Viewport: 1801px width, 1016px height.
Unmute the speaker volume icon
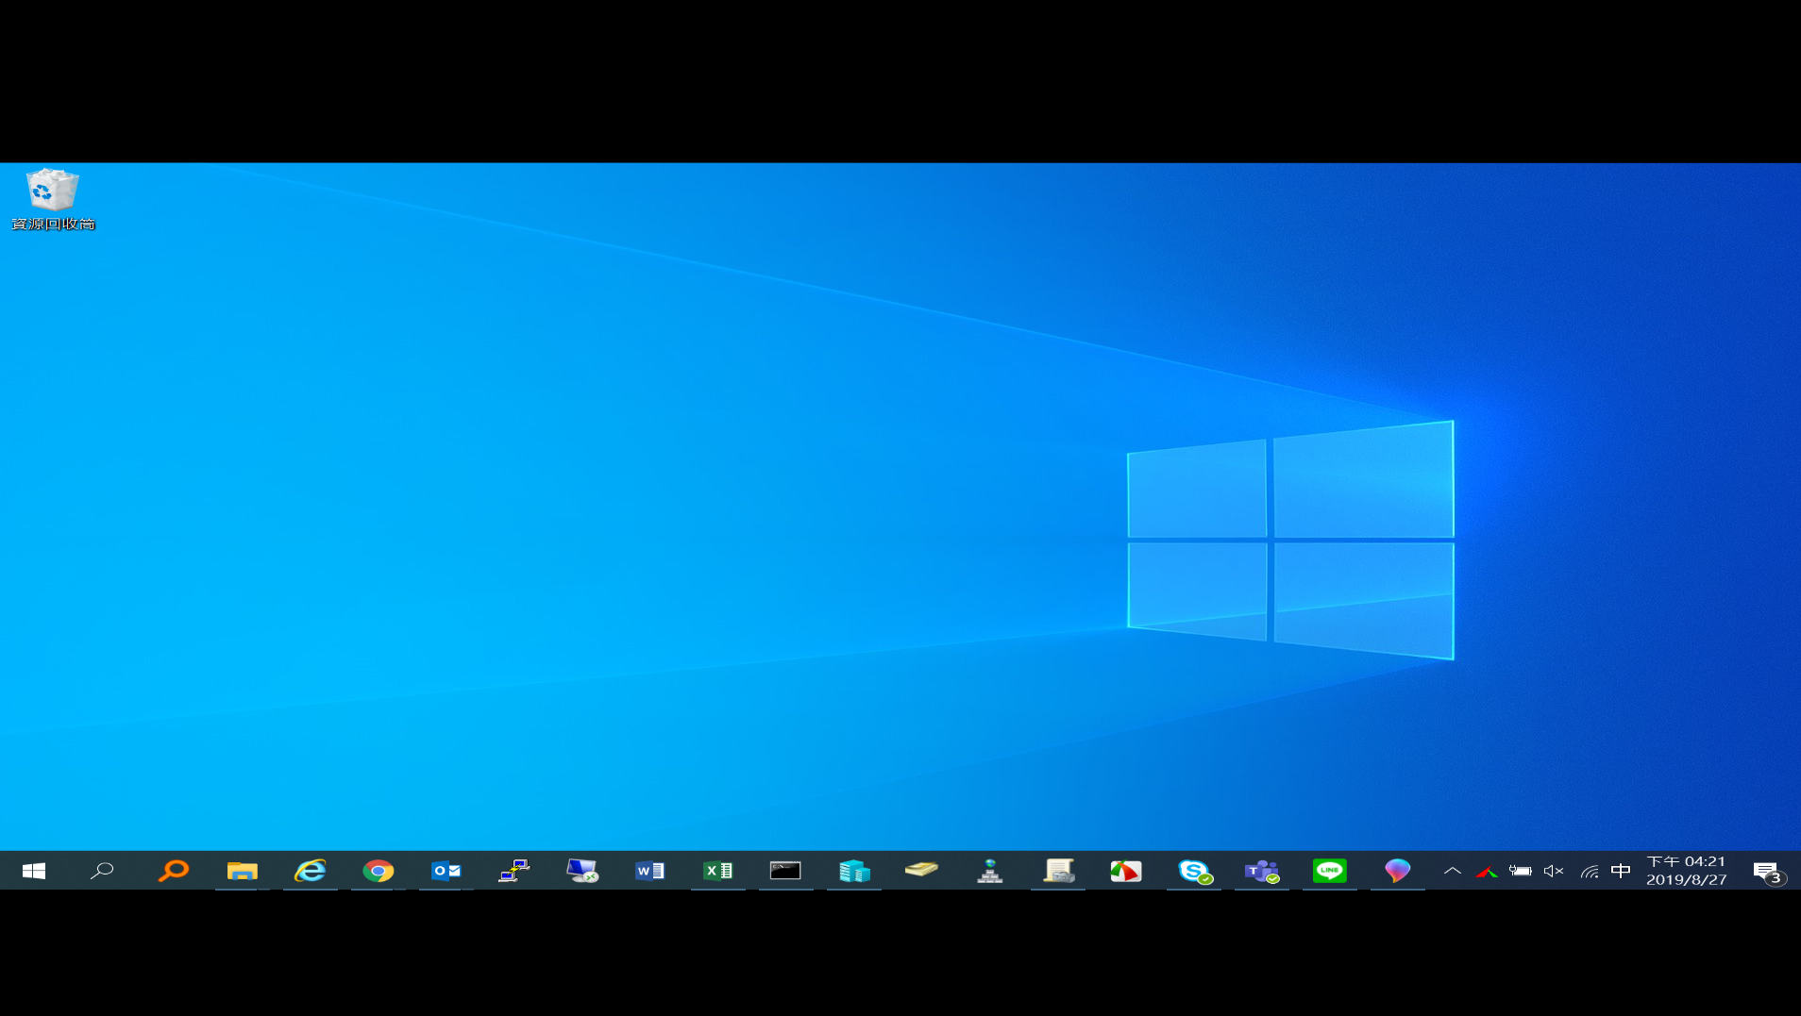point(1554,871)
